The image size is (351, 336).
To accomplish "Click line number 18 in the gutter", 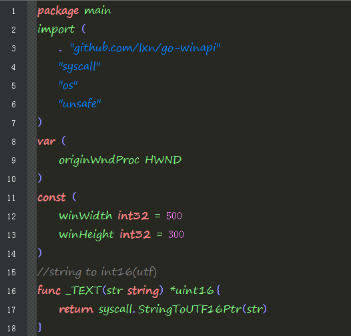I will click(11, 329).
